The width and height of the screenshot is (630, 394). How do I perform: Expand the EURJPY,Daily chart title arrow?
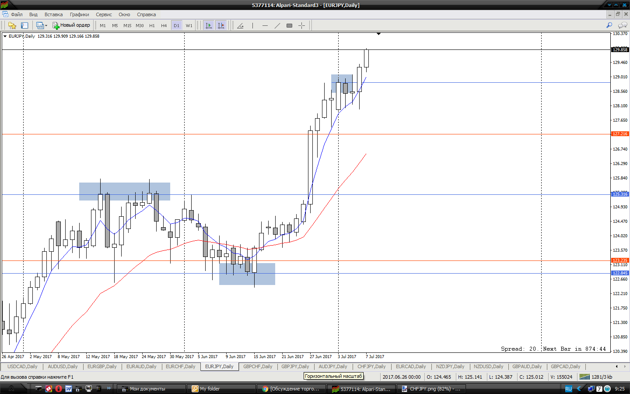(5, 36)
